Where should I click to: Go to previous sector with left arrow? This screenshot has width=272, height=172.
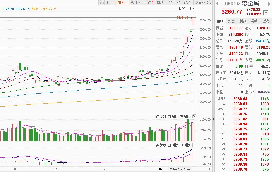pos(217,3)
